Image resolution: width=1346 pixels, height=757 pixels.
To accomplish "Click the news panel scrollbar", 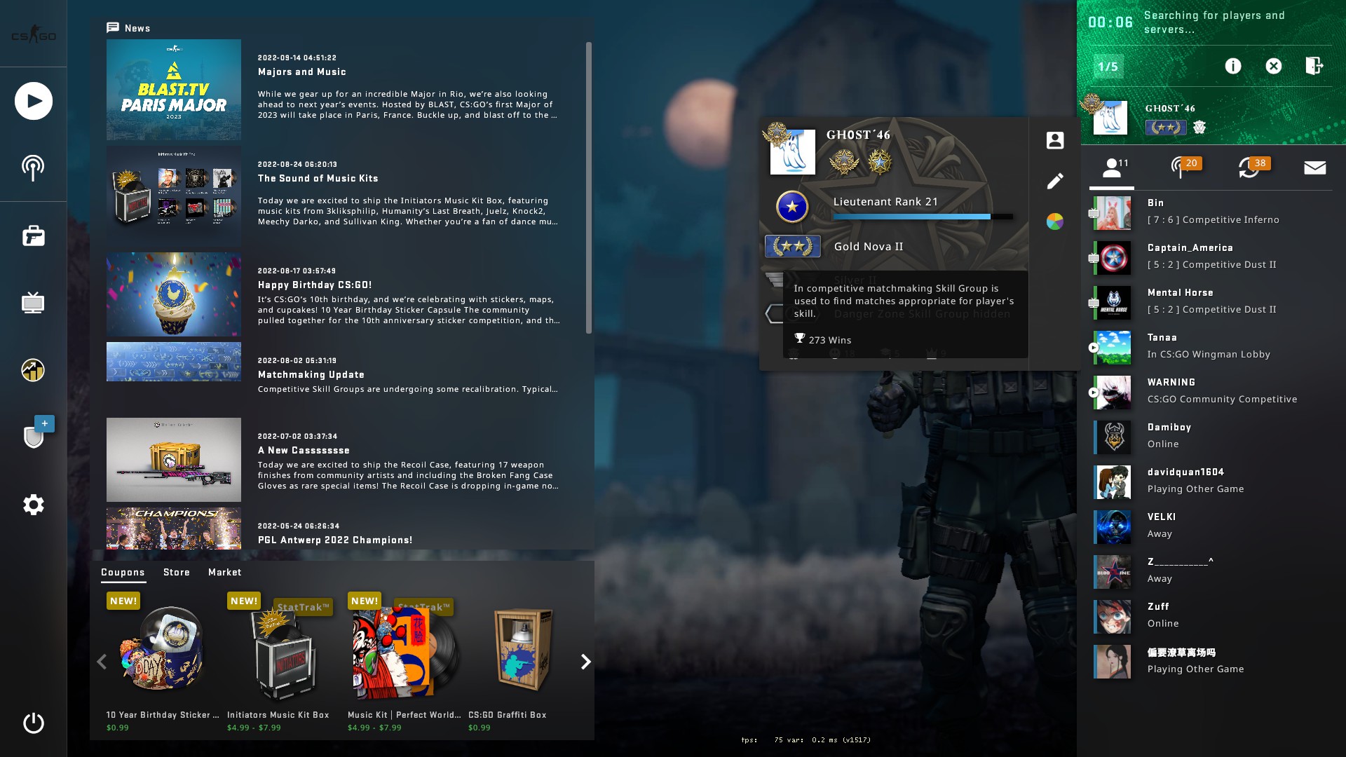I will [x=589, y=188].
